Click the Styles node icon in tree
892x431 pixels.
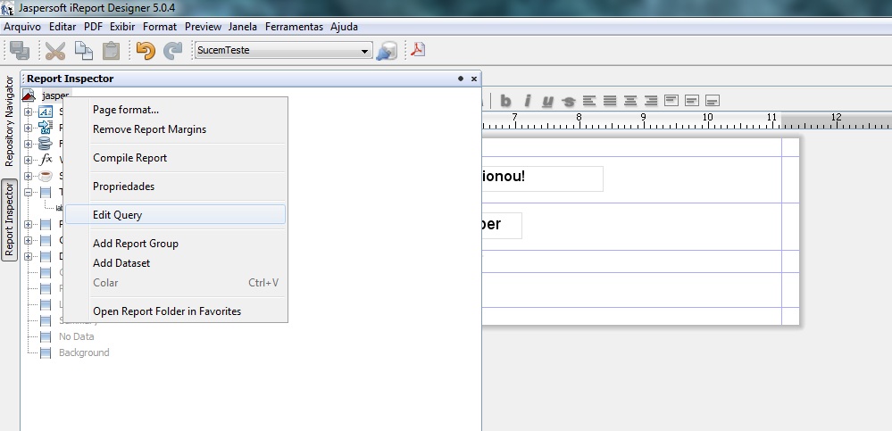[46, 112]
